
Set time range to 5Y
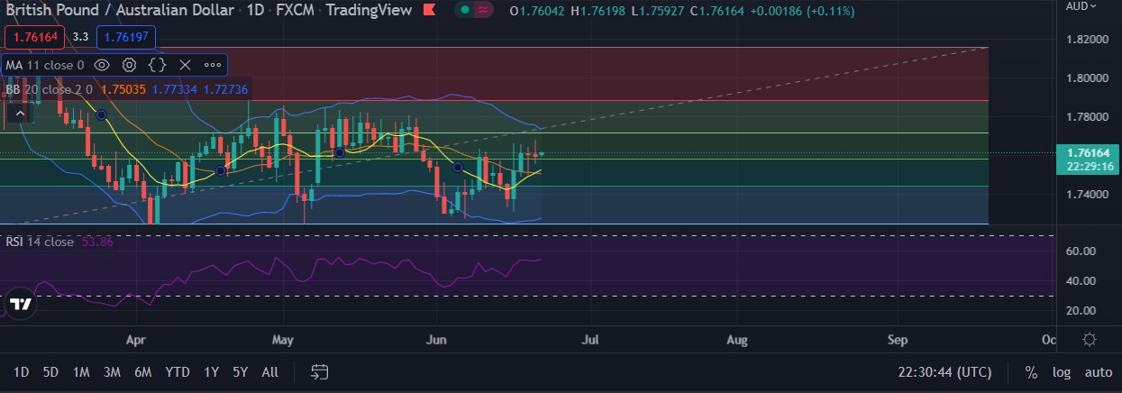[240, 371]
